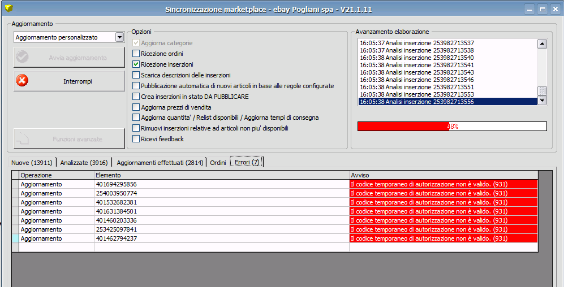The width and height of the screenshot is (564, 287).
Task: Click element cell 254003950774
Action: tap(222, 193)
